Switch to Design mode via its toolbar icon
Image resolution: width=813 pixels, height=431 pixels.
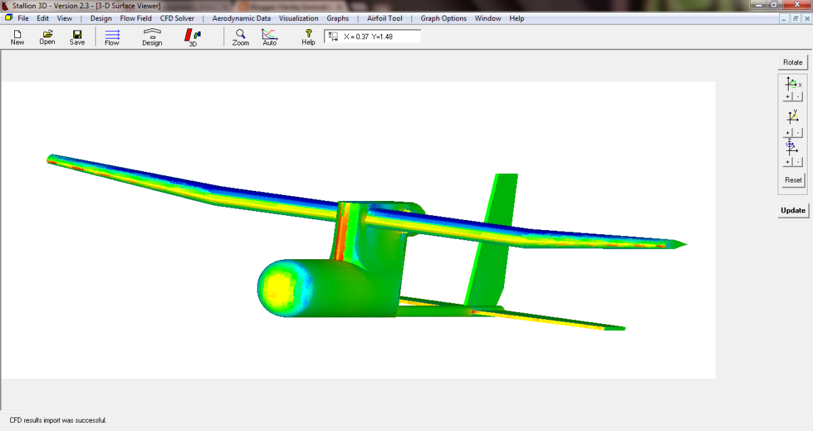pyautogui.click(x=152, y=35)
